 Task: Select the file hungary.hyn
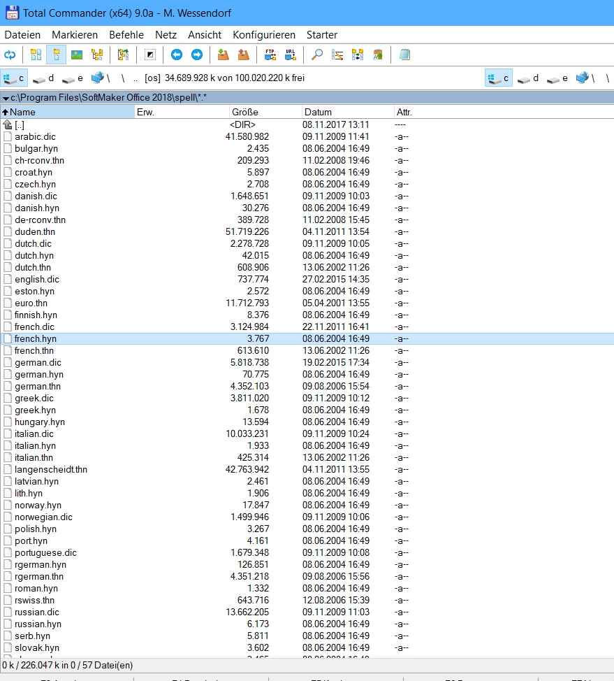pos(40,422)
